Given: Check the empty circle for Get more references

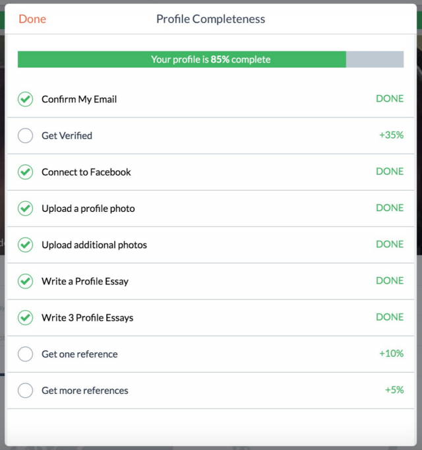Looking at the screenshot, I should click(25, 391).
